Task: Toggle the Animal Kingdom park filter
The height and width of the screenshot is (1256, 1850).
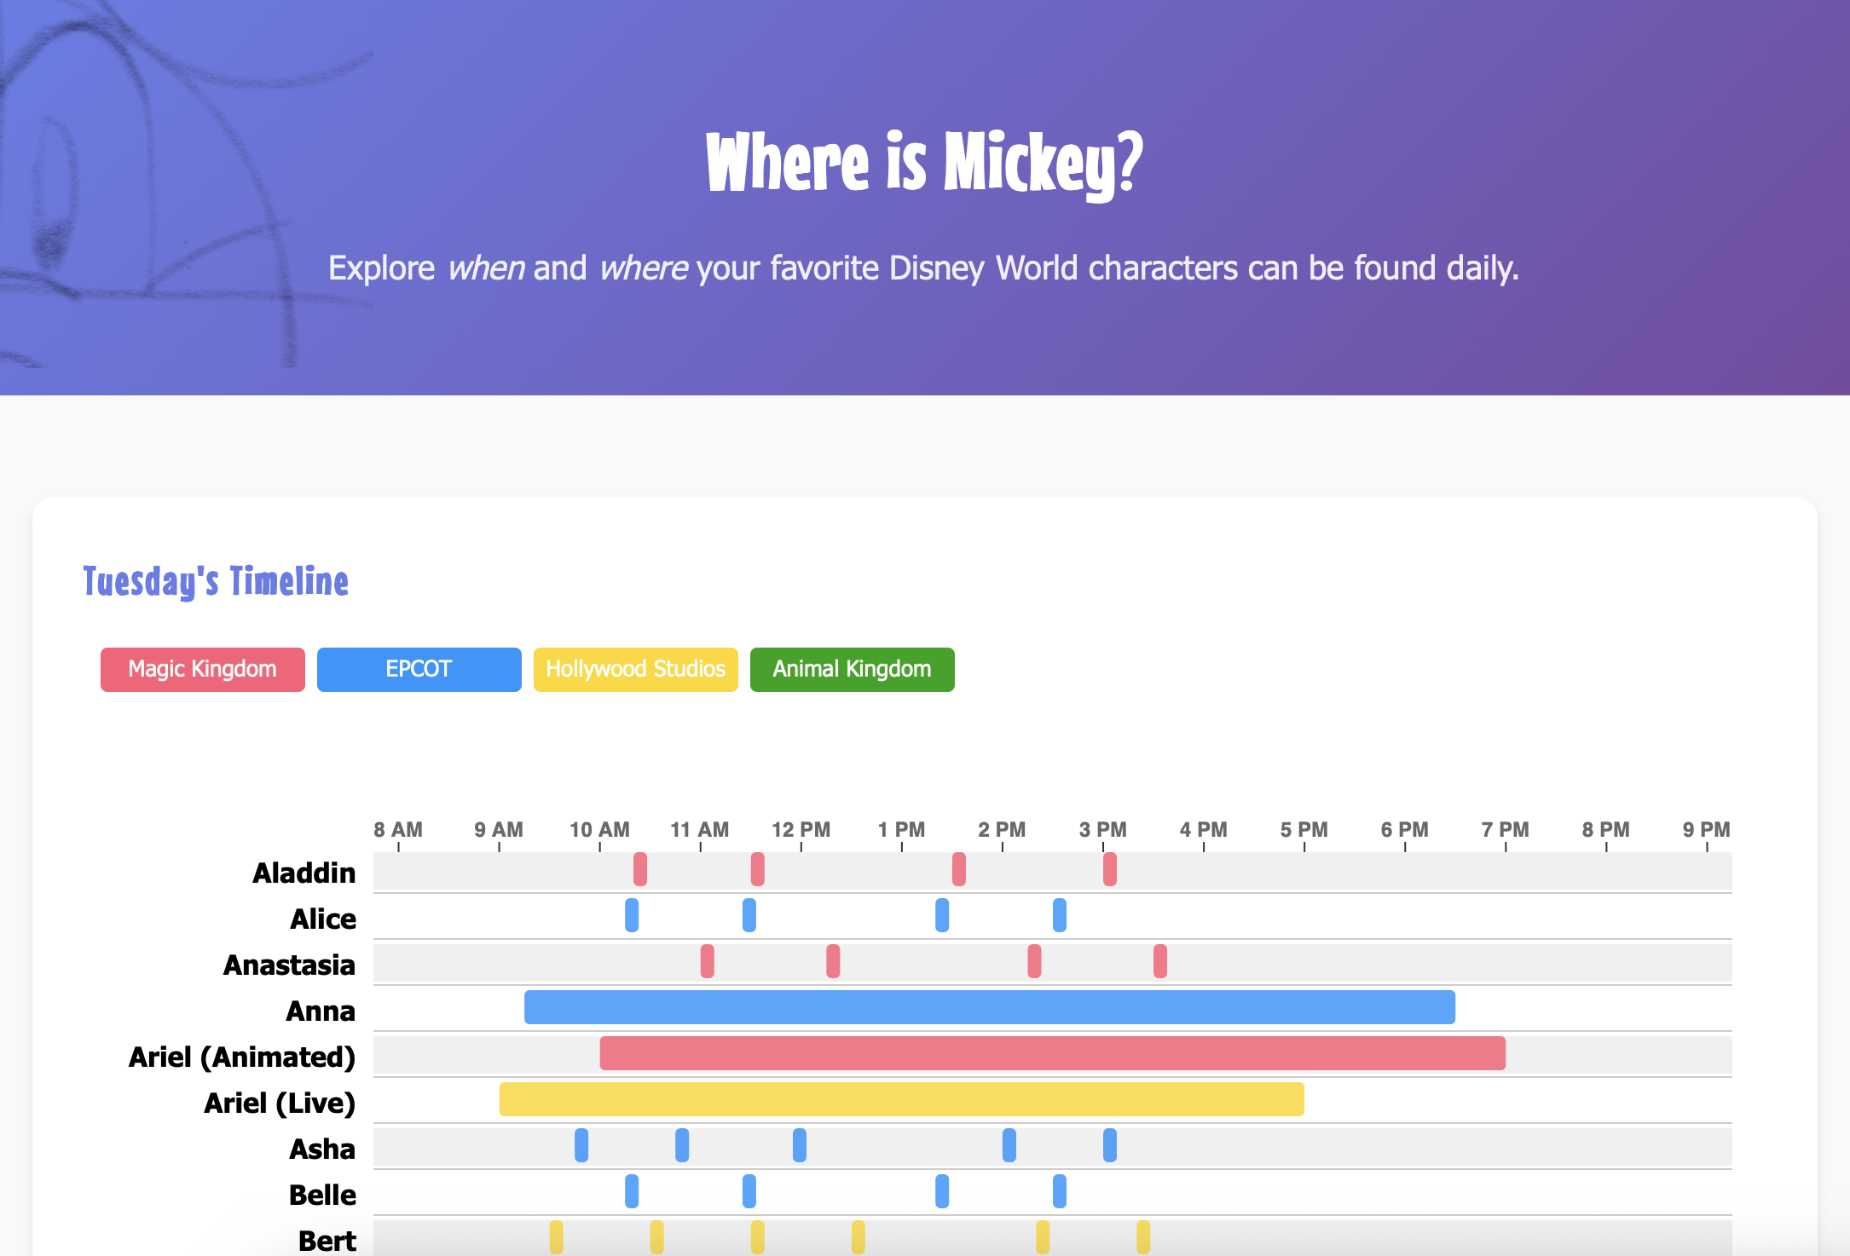Action: [x=852, y=669]
